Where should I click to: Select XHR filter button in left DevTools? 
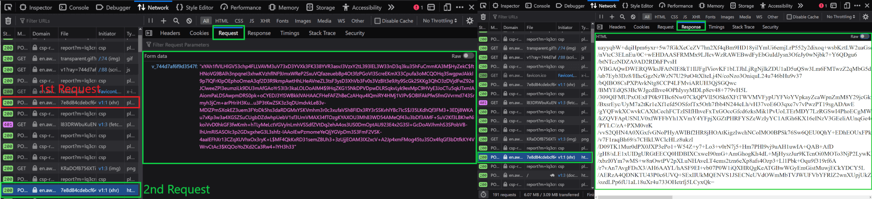point(265,21)
